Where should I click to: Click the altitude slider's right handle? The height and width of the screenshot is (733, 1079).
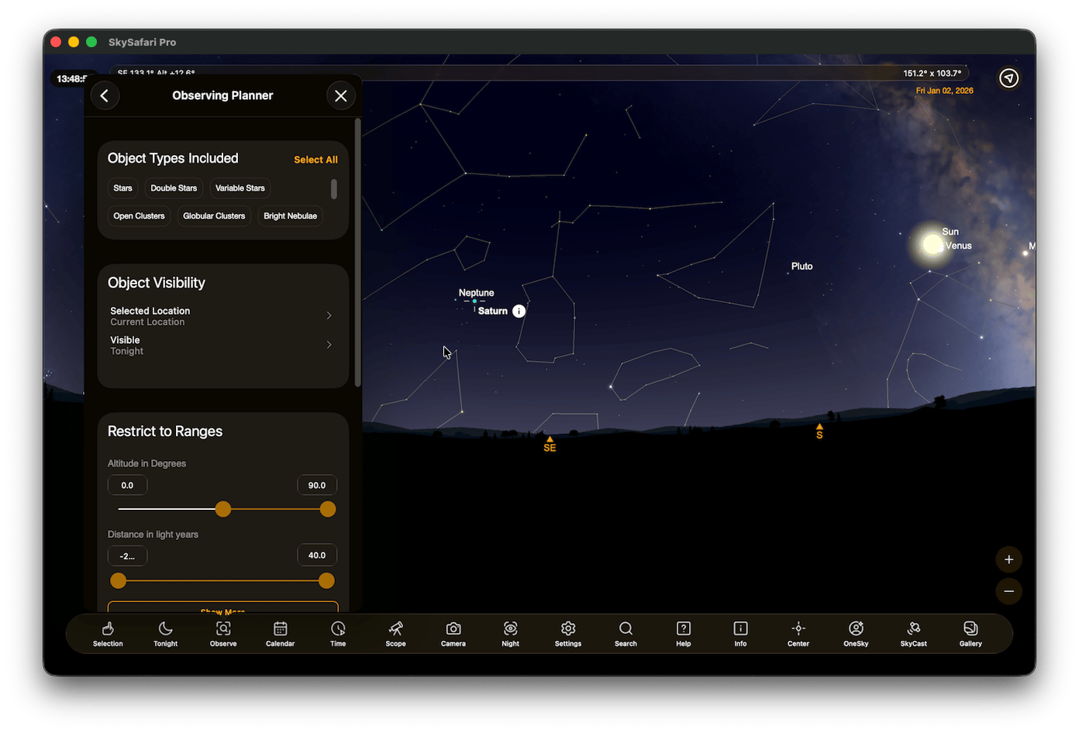tap(328, 509)
